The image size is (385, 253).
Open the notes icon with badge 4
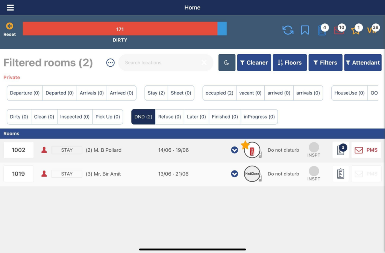tap(322, 30)
